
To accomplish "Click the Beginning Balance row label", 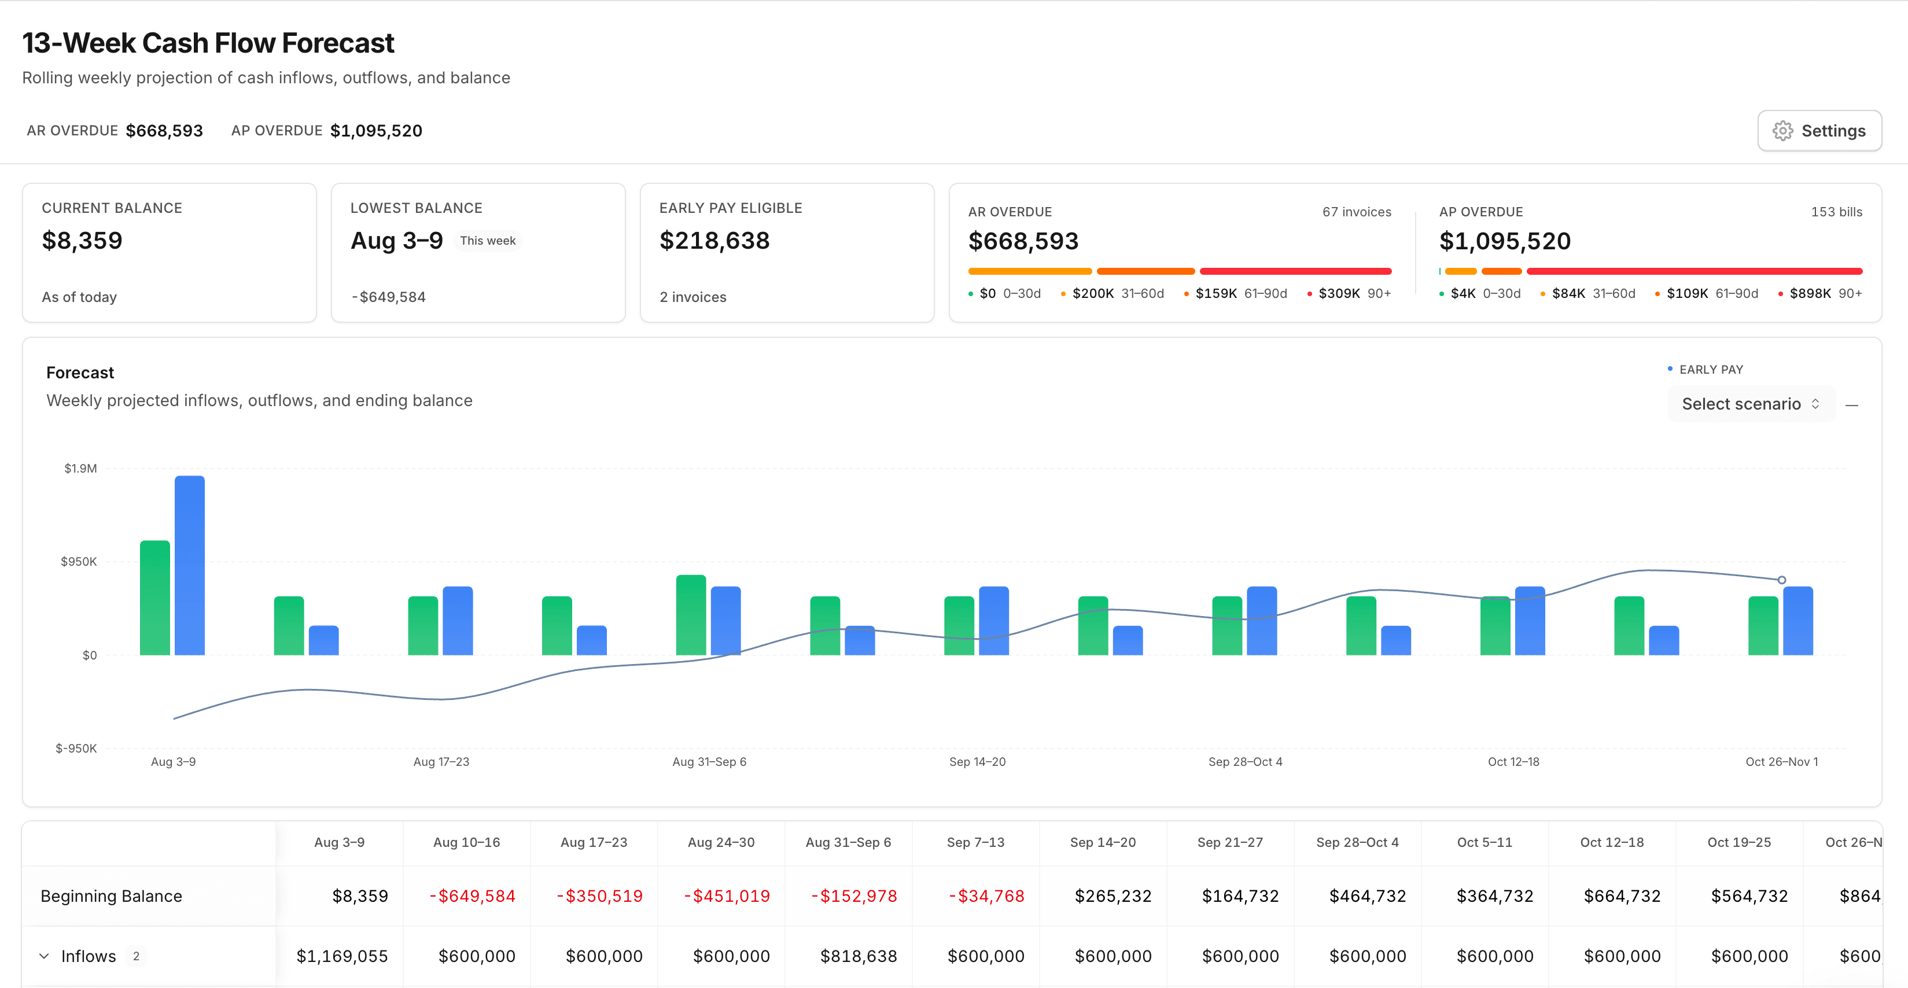I will pos(111,896).
